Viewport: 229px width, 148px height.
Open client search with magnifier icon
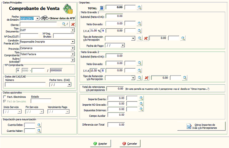(x=63, y=24)
